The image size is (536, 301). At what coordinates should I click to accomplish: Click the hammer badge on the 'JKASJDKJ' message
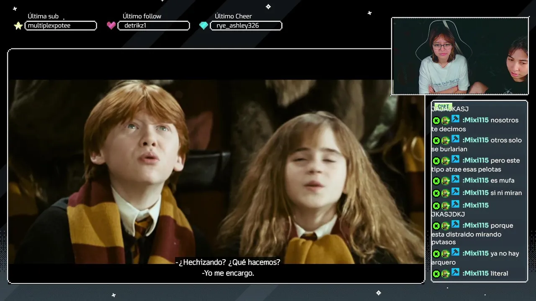pos(456,204)
